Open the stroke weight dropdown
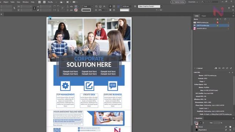The image size is (235, 132). (92, 7)
